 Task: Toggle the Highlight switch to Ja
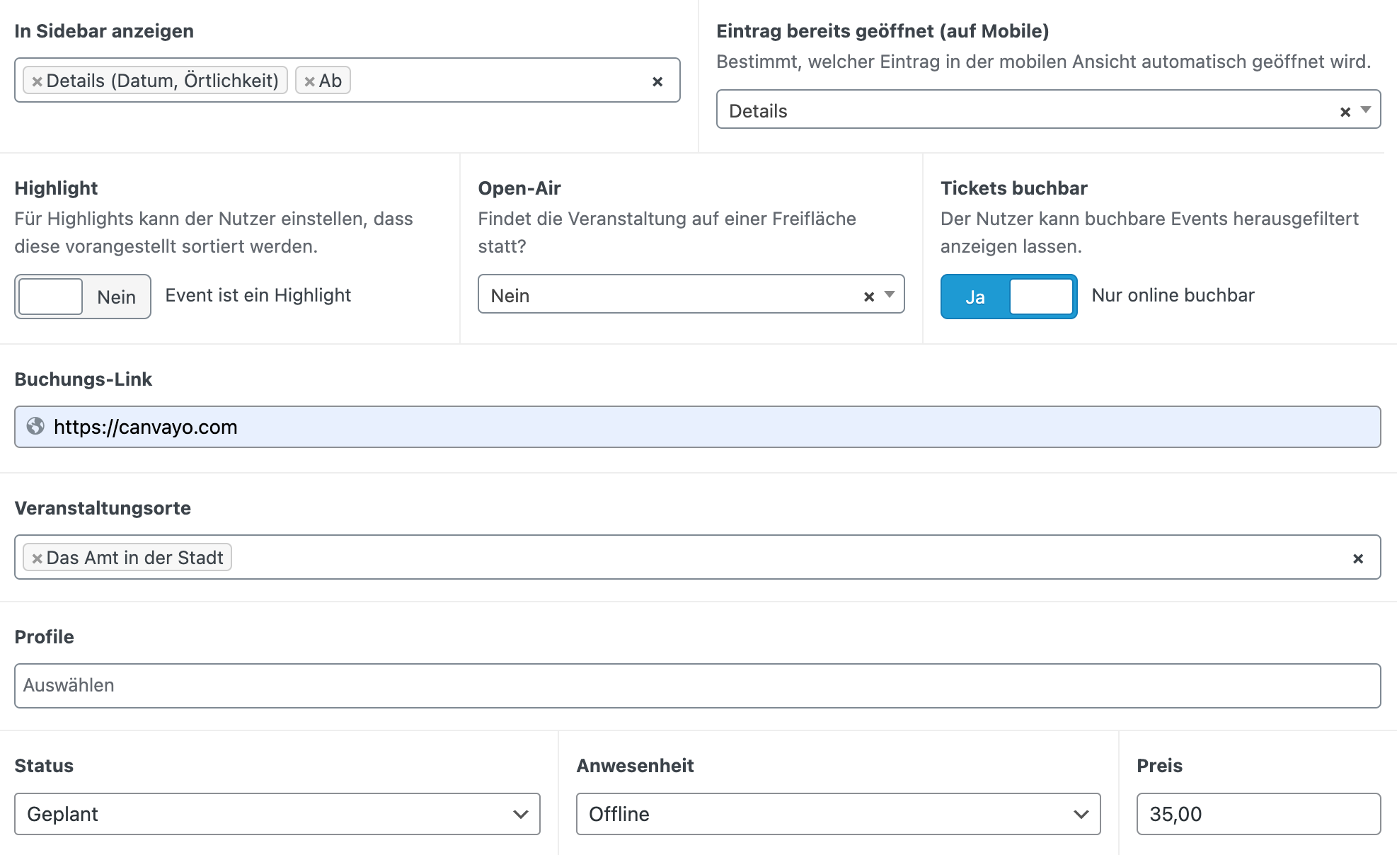tap(82, 297)
